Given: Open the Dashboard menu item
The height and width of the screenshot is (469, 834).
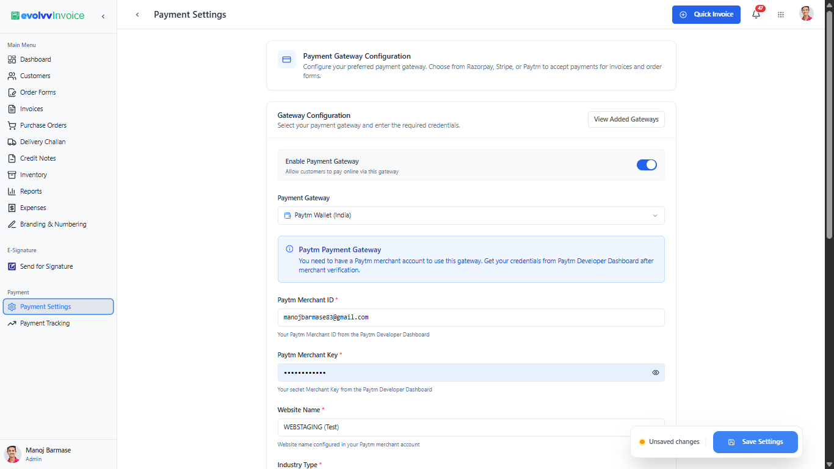Looking at the screenshot, I should point(59,59).
